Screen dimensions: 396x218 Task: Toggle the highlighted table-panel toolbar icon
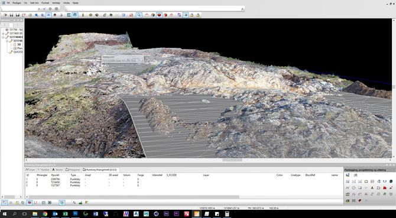[75, 15]
